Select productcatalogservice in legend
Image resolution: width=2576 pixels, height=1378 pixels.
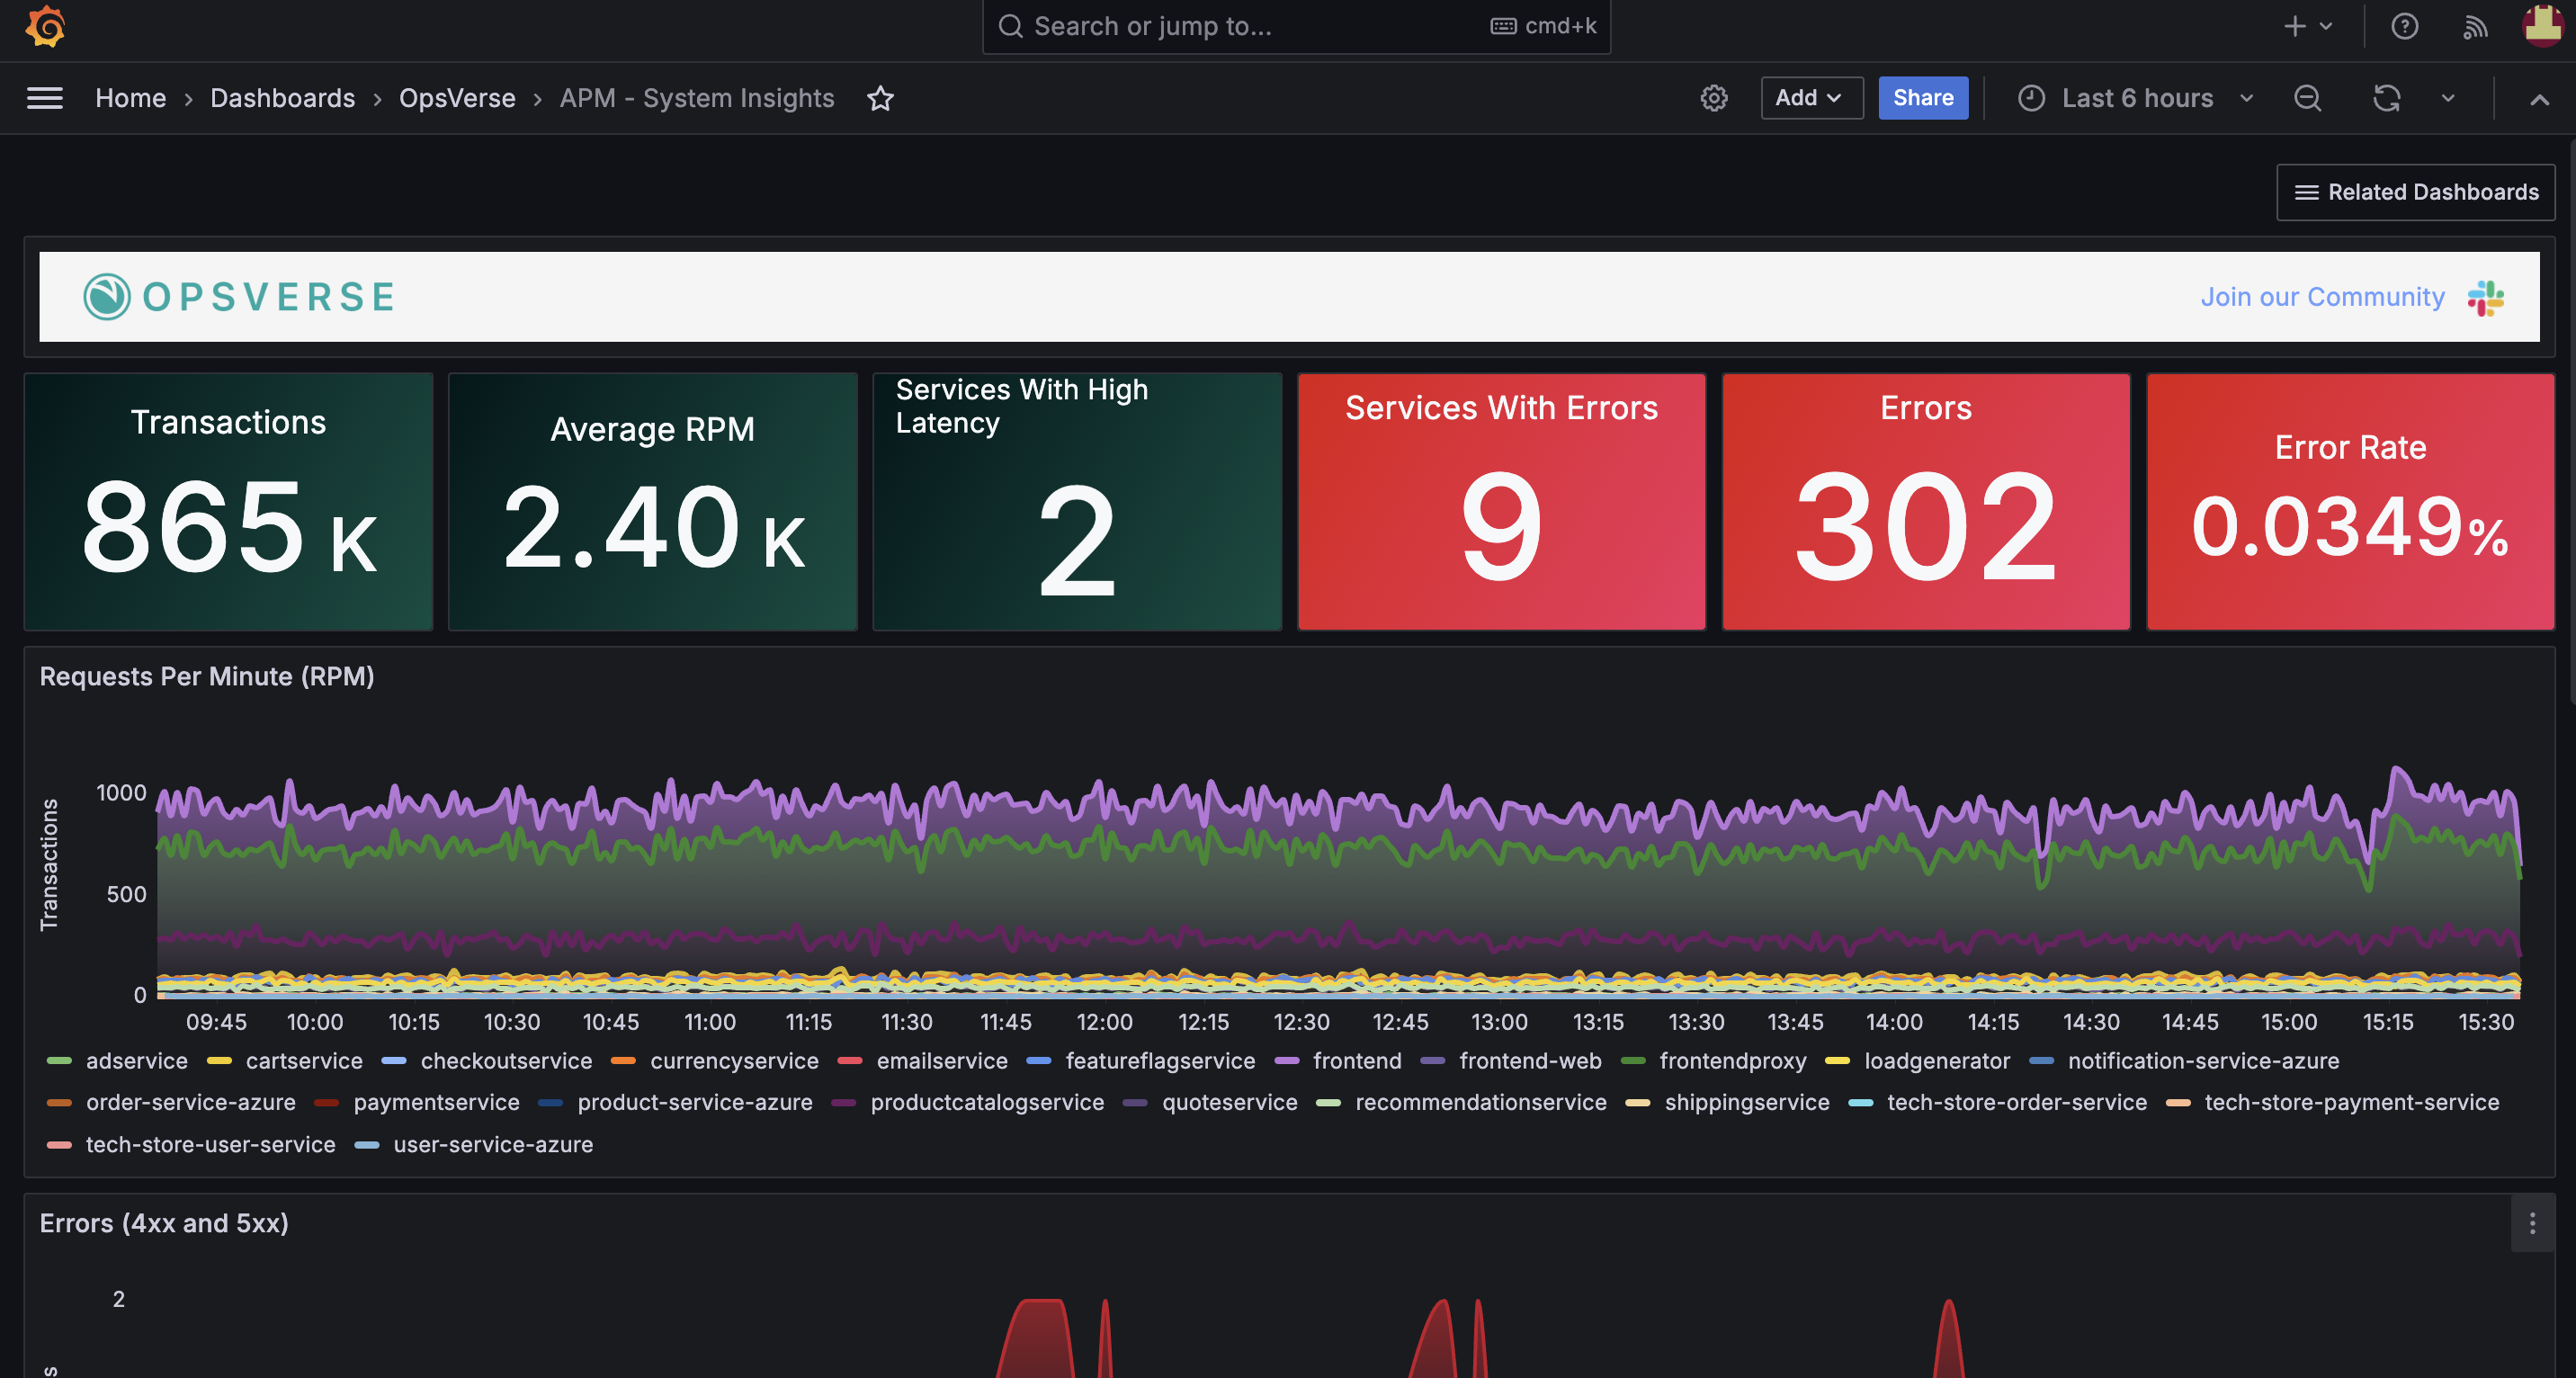coord(987,1103)
